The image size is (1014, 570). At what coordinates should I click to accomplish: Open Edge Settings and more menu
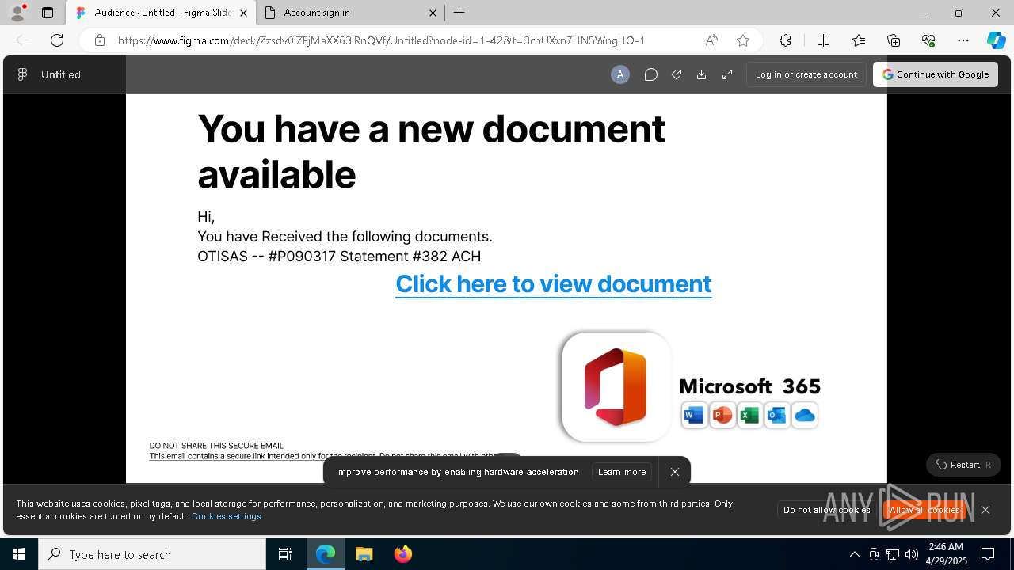pos(963,40)
